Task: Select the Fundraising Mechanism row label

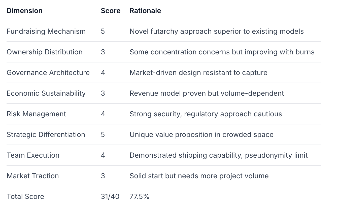Action: pos(46,31)
